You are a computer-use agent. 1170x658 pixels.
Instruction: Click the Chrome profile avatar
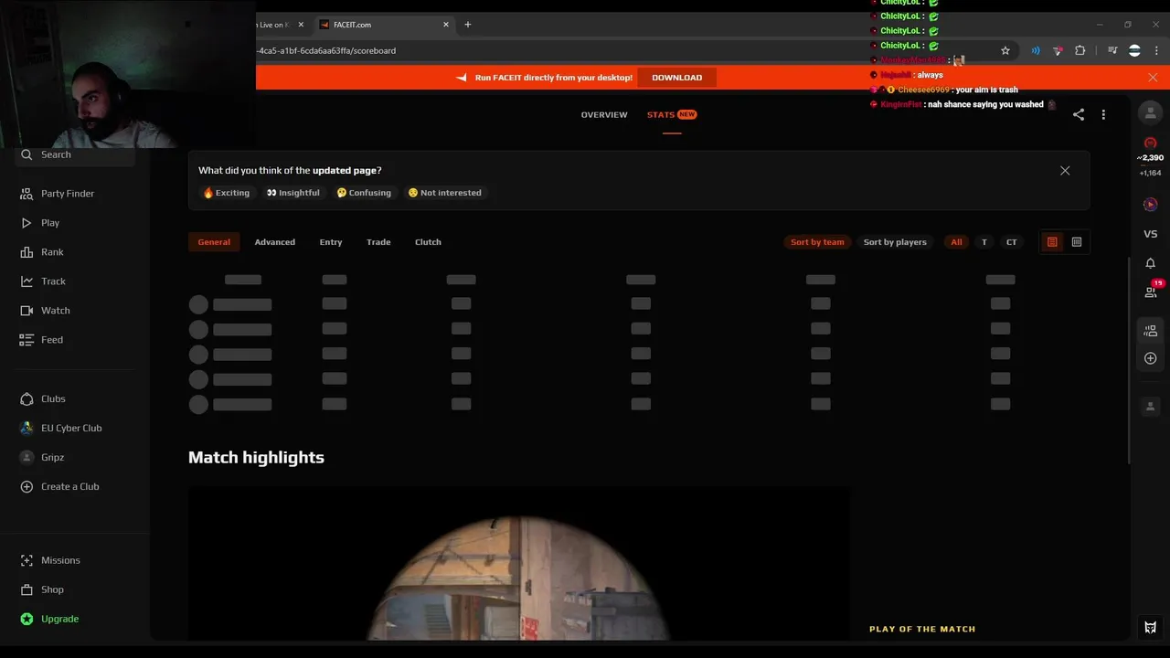[x=1134, y=50]
